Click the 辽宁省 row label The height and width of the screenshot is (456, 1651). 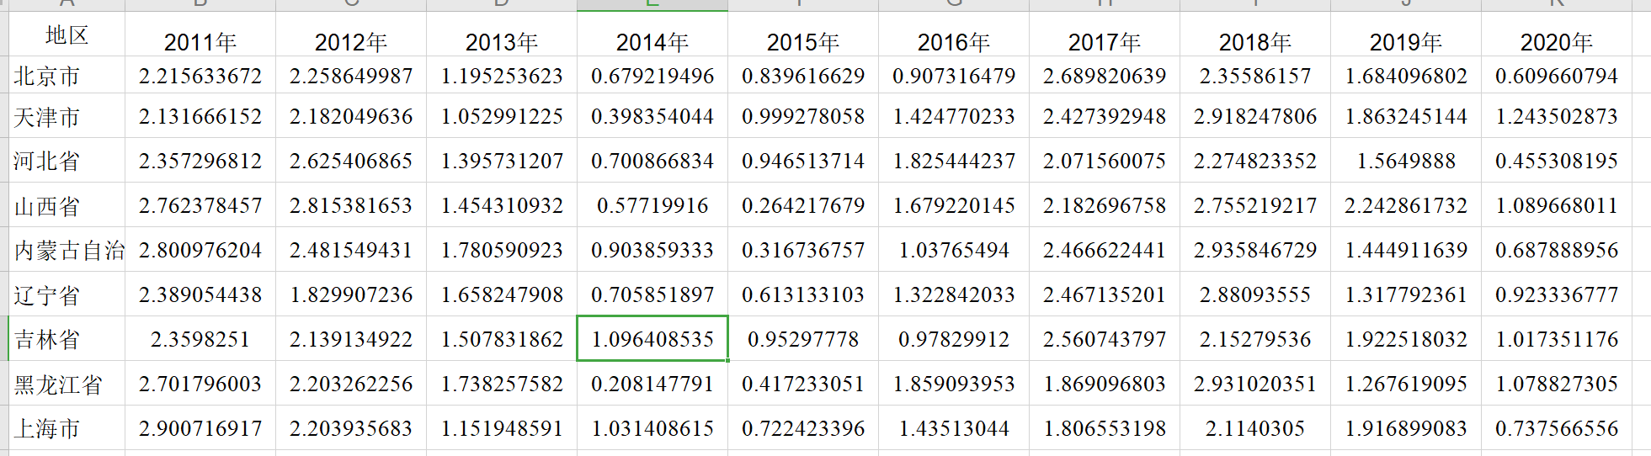pyautogui.click(x=67, y=294)
